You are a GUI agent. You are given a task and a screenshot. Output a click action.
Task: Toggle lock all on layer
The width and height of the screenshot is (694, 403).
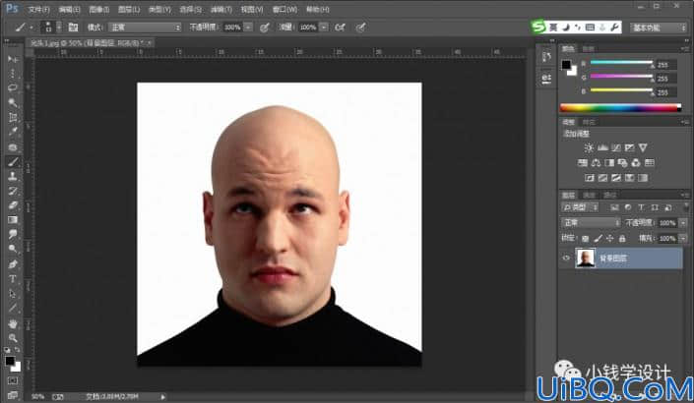[622, 239]
